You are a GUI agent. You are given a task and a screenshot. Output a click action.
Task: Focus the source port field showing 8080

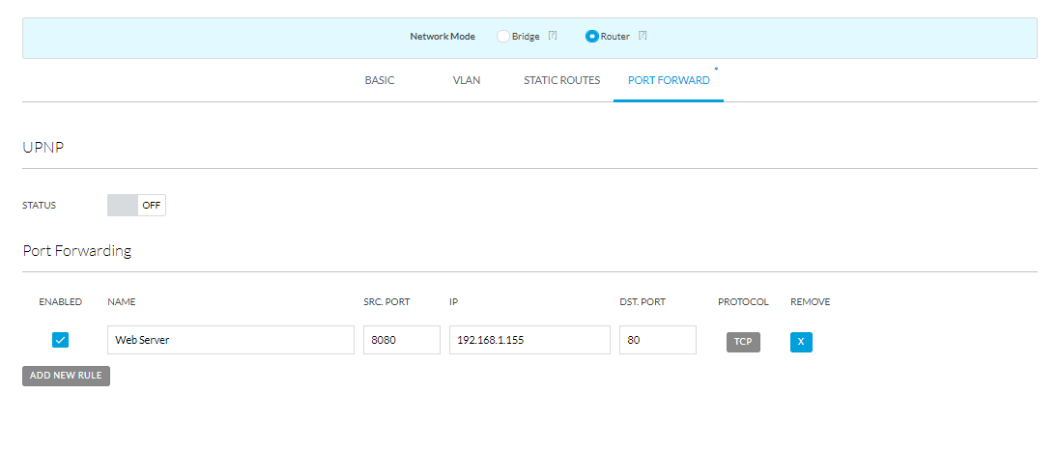(x=401, y=340)
